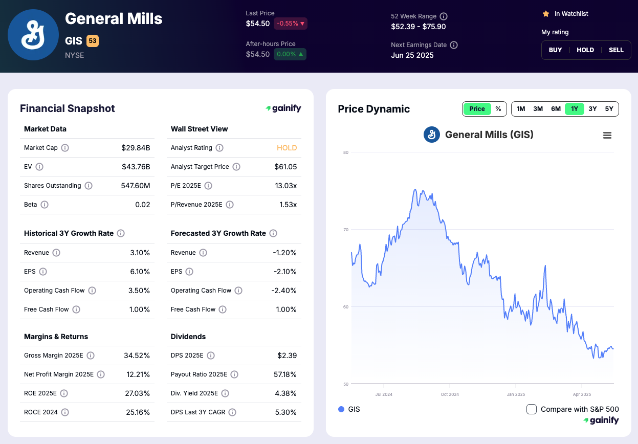
Task: Click the General Mills logo in chart title
Action: 432,135
